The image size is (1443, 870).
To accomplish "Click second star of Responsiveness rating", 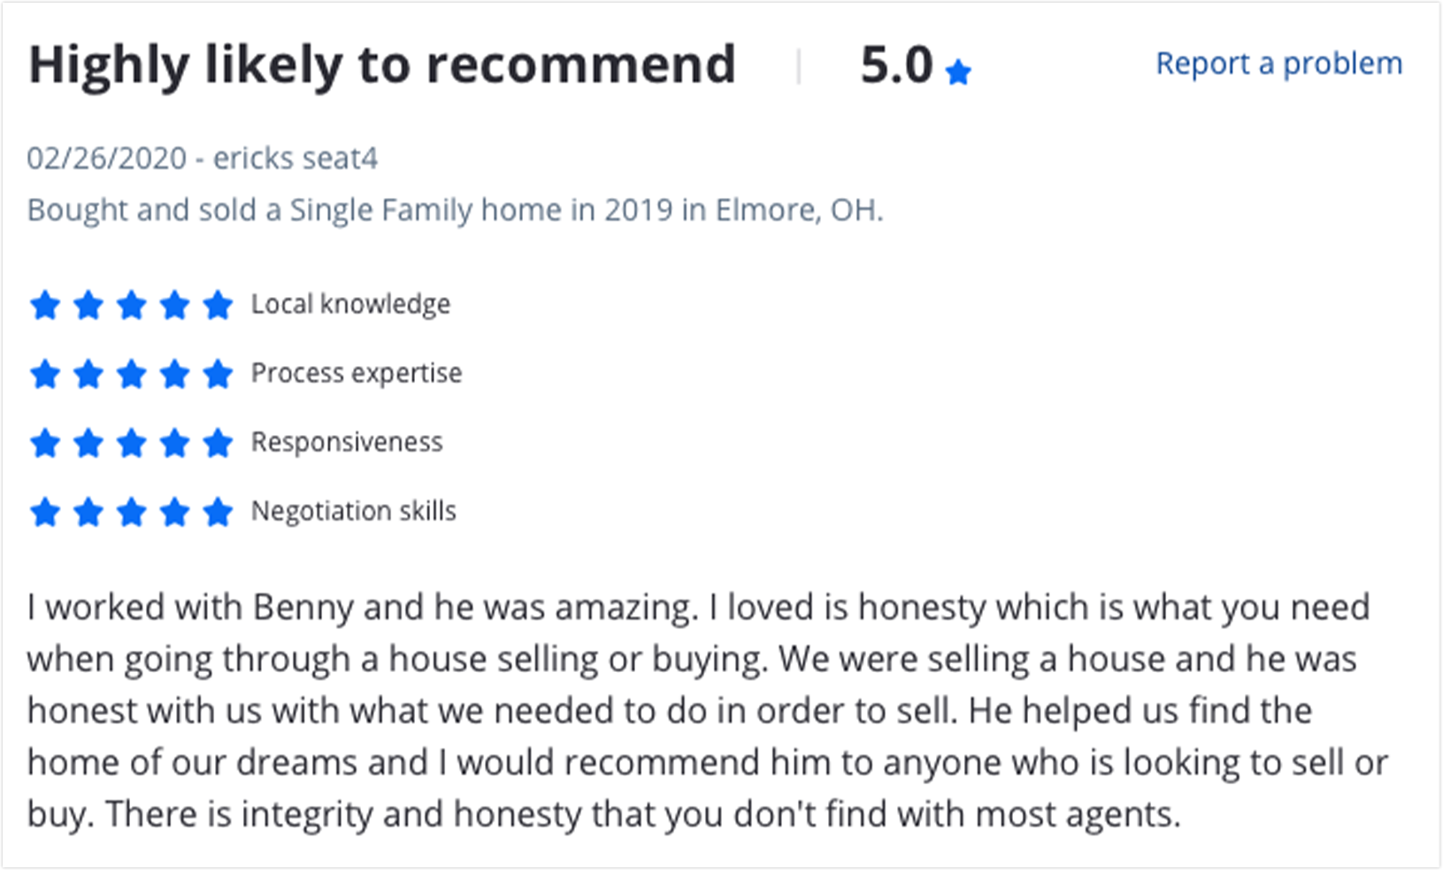I will [x=88, y=443].
